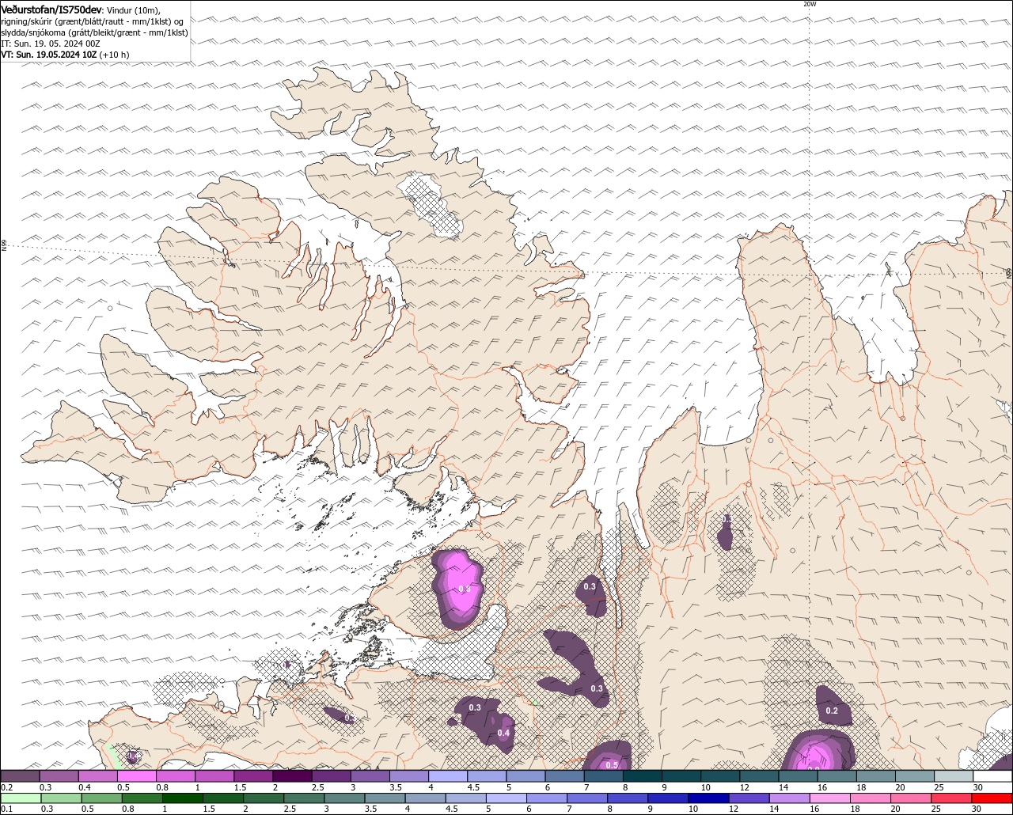Click the 0.1 label in green legend row
This screenshot has height=815, width=1013.
(x=6, y=809)
